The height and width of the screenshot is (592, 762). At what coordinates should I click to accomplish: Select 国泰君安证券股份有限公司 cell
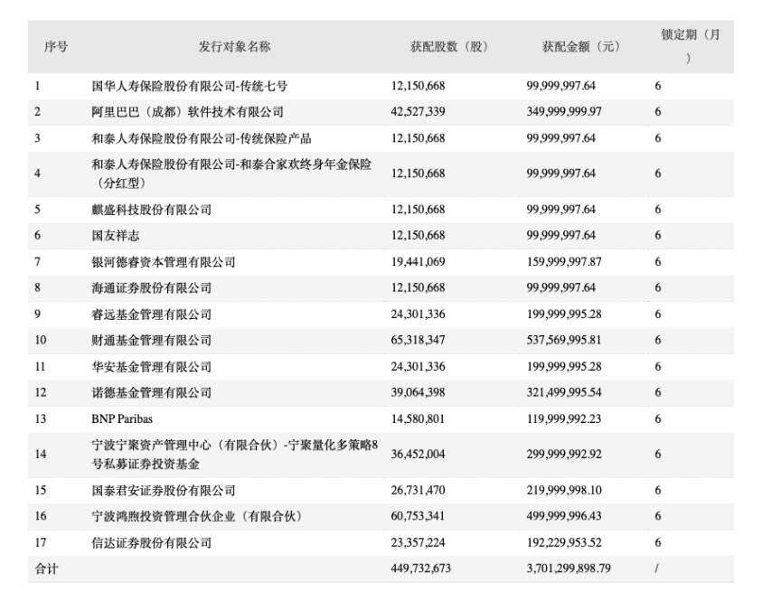point(164,491)
